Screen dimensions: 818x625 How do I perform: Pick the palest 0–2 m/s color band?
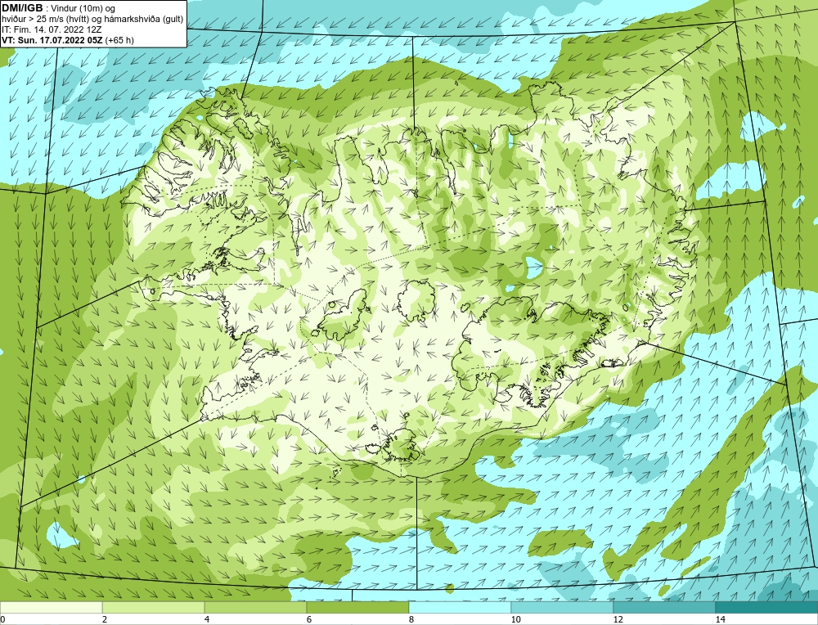[51, 607]
